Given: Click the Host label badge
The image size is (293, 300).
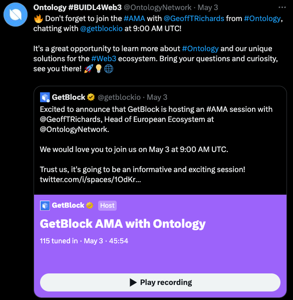Looking at the screenshot, I should tap(107, 206).
